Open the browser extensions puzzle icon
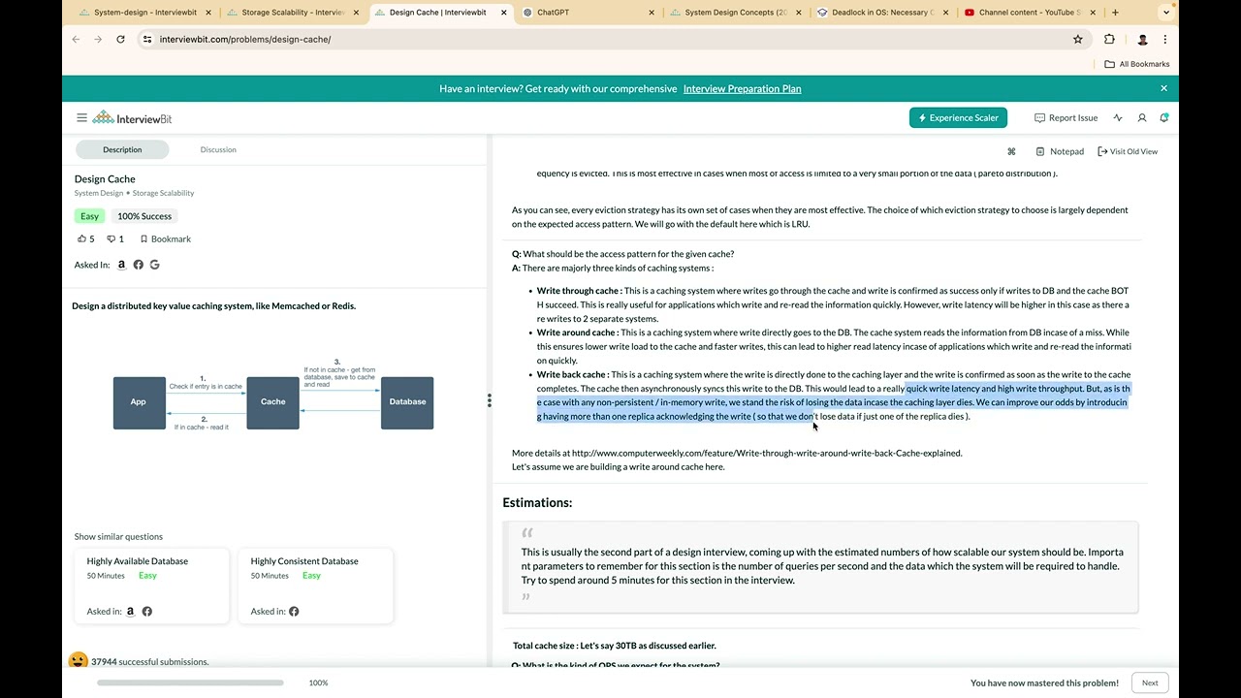The height and width of the screenshot is (698, 1241). coord(1110,39)
